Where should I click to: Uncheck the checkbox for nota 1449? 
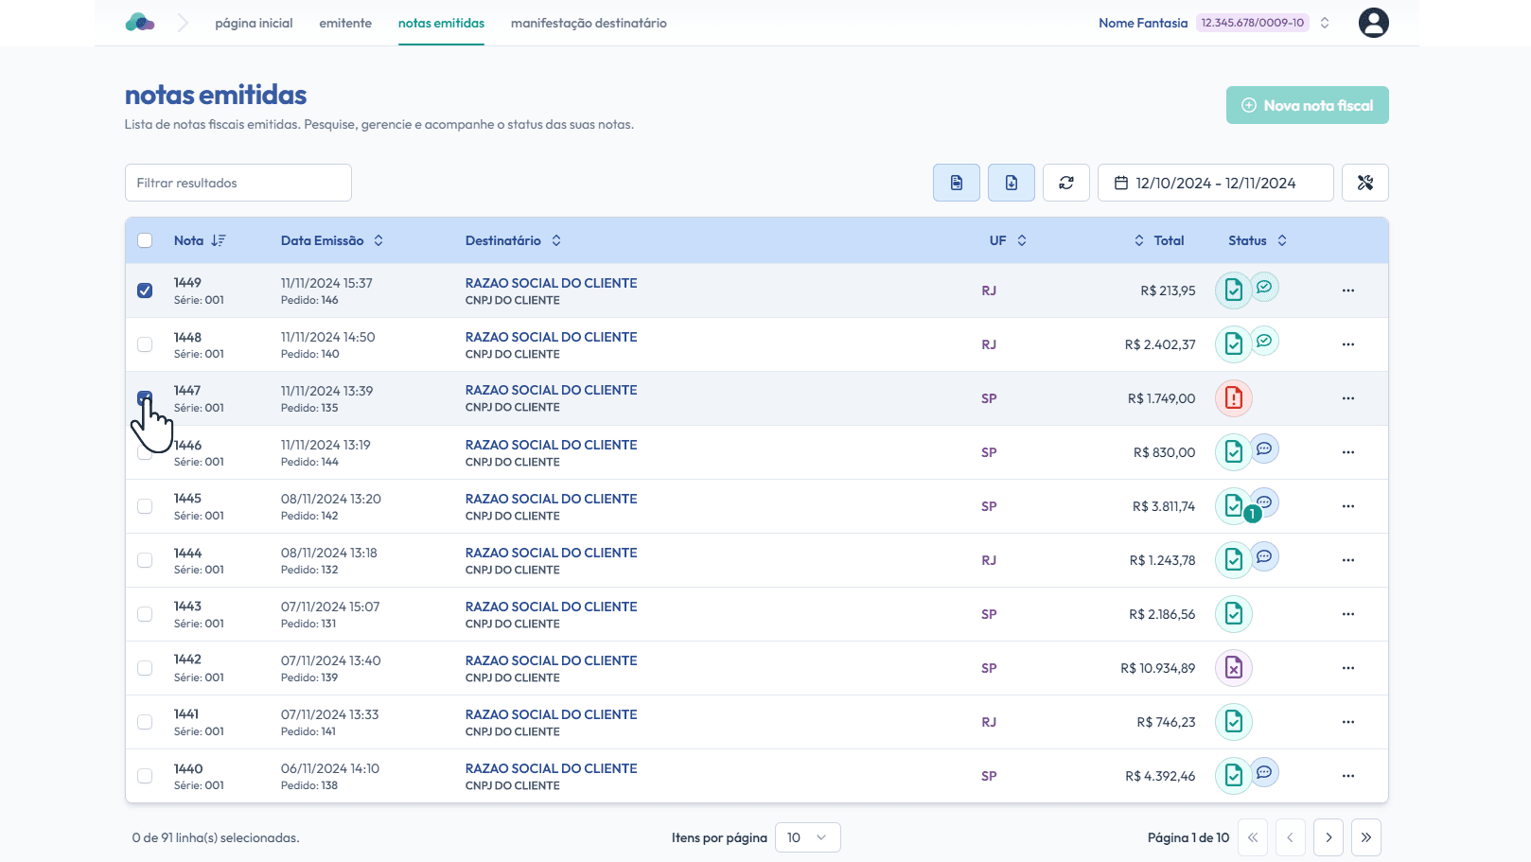point(145,290)
